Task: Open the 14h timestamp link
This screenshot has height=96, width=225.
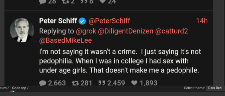Action: click(202, 21)
